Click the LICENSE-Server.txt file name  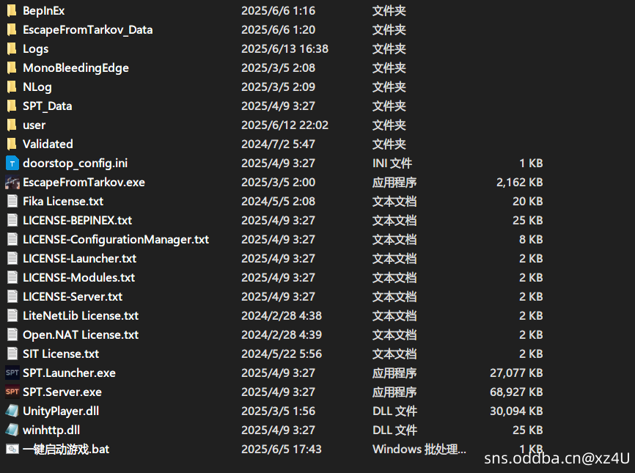click(x=73, y=296)
